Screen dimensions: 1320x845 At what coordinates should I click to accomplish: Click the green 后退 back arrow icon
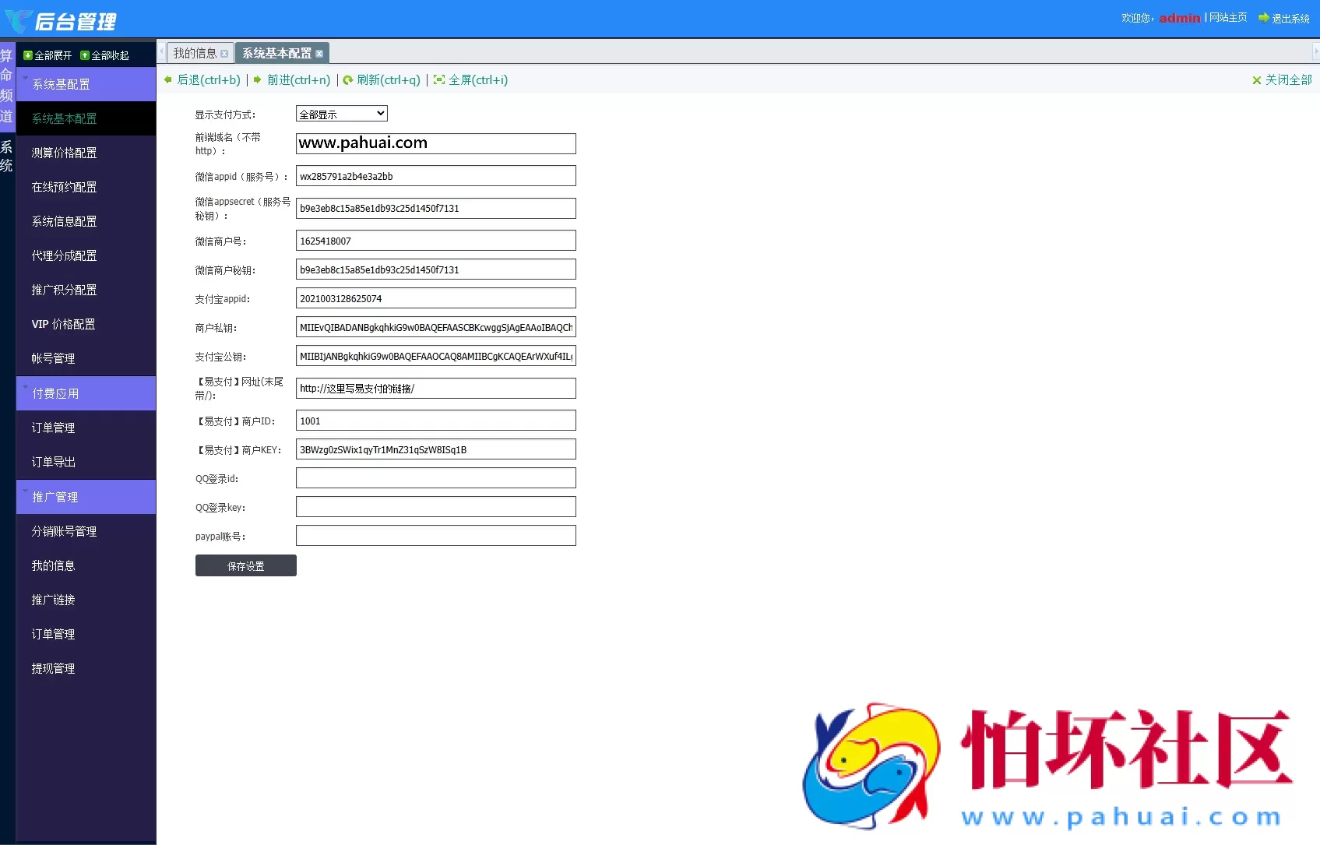click(168, 79)
